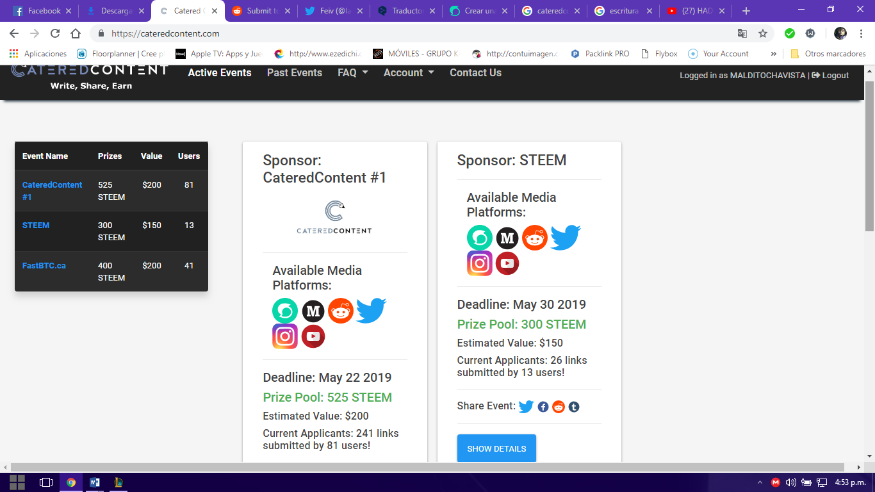This screenshot has height=492, width=875.
Task: Share STEEM event on Twitter
Action: pos(526,406)
